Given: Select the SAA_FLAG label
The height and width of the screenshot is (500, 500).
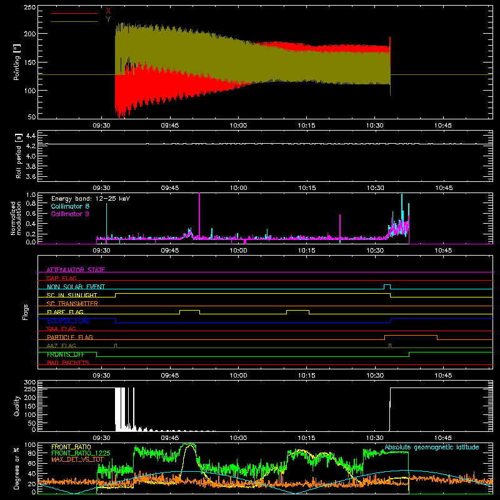Looking at the screenshot, I should point(61,329).
